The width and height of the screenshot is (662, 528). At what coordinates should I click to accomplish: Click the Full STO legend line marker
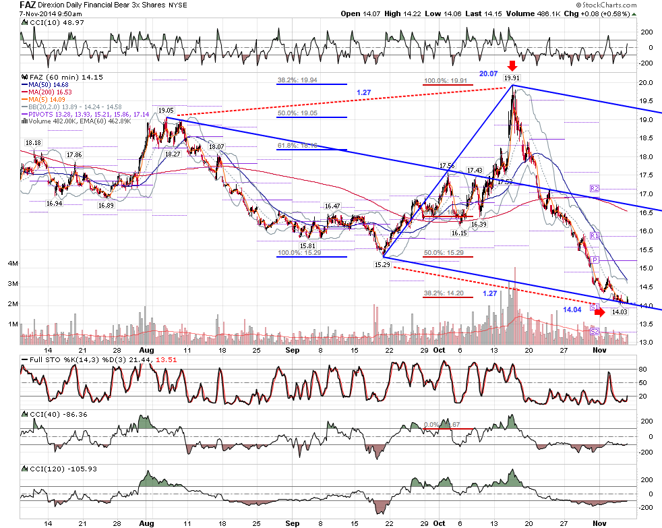click(x=24, y=360)
